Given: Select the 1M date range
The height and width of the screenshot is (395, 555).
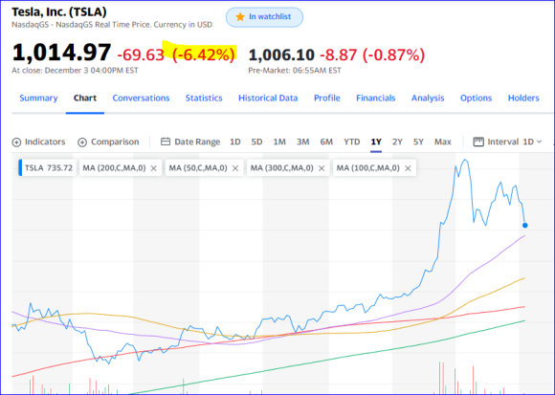Looking at the screenshot, I should [279, 142].
